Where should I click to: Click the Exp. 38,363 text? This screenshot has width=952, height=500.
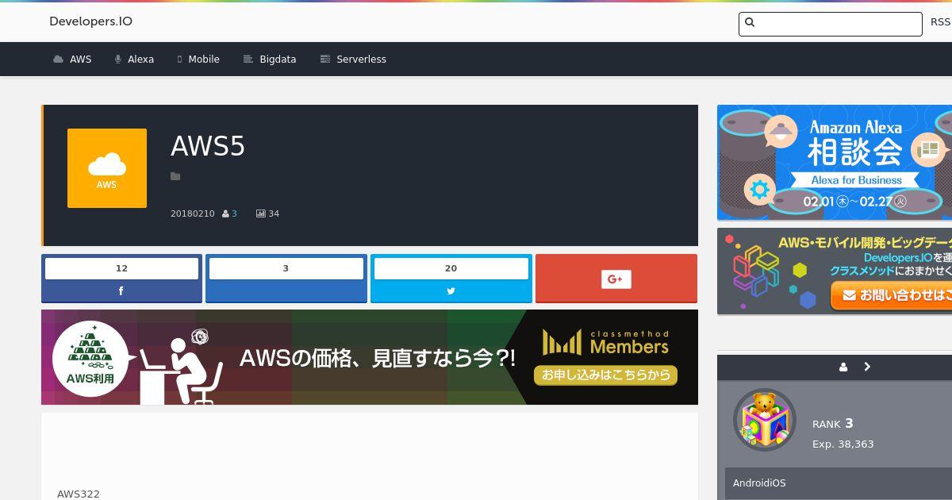pyautogui.click(x=843, y=444)
